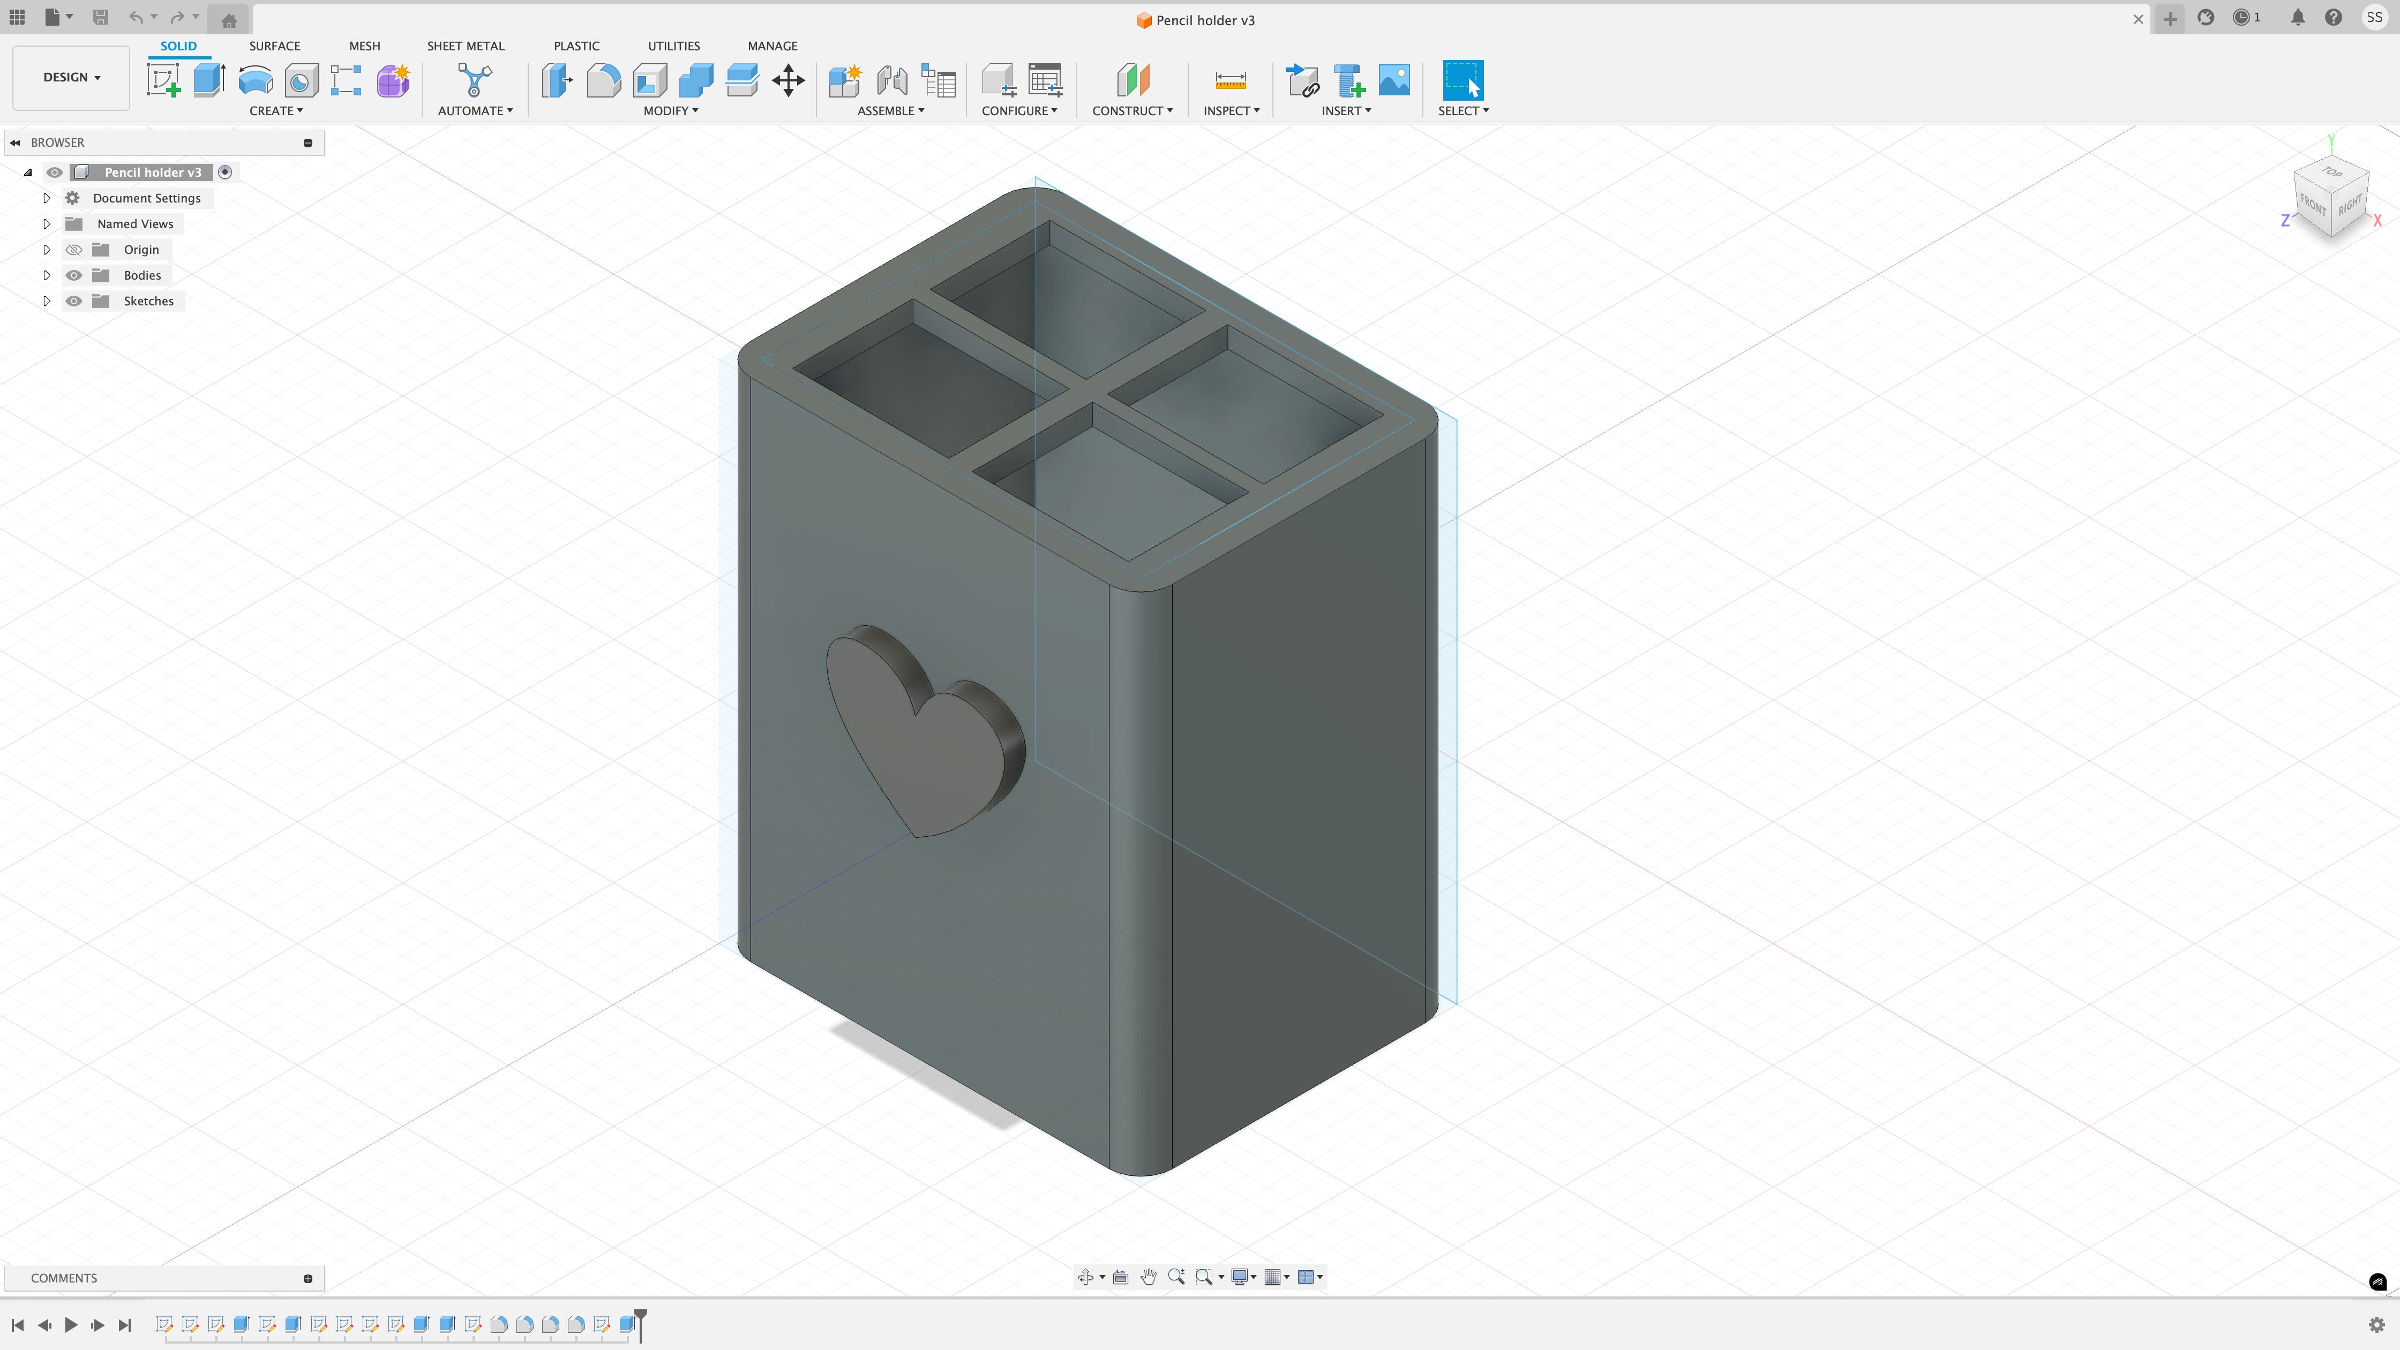Click the Joint tool in Assemble
This screenshot has height=1350, width=2400.
[x=891, y=80]
